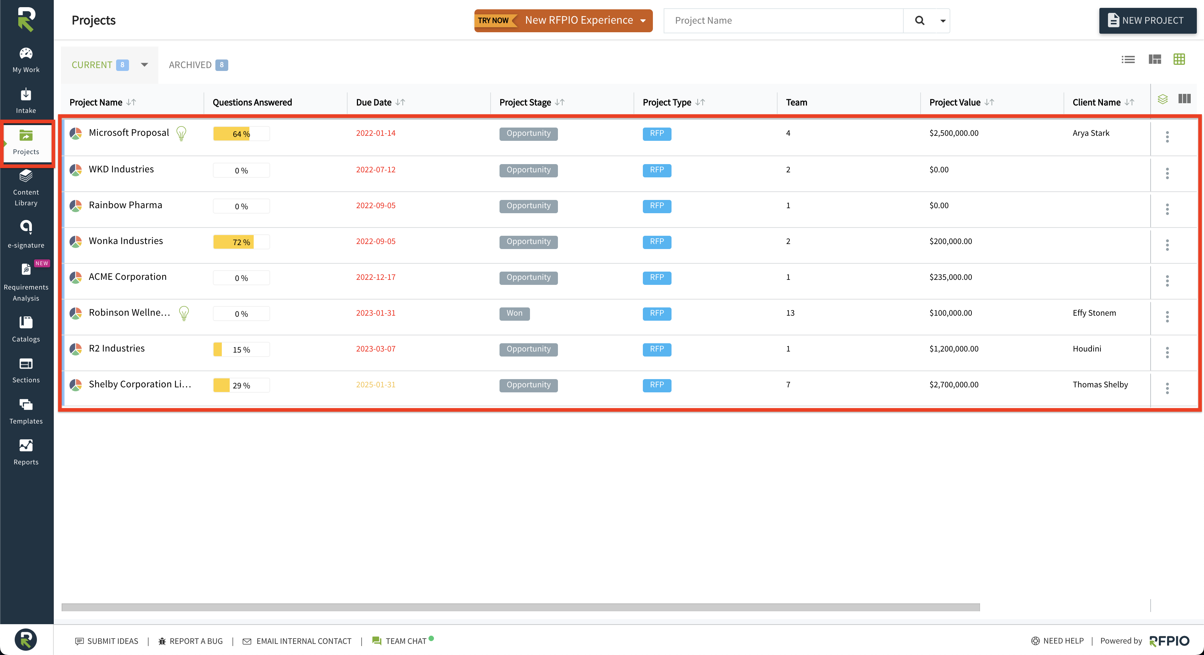Open the more options menu for Rainbow Pharma
This screenshot has height=655, width=1204.
pos(1167,210)
